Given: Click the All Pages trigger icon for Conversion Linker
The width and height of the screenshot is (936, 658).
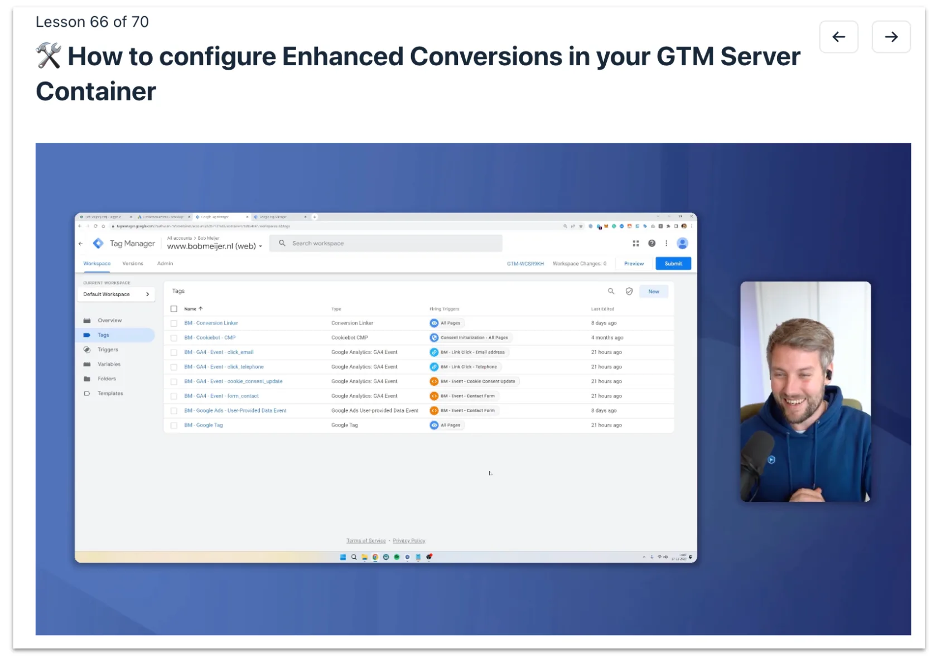Looking at the screenshot, I should [434, 323].
